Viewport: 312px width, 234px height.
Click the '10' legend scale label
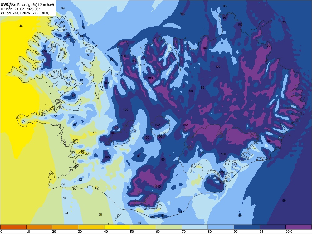(x=28, y=232)
